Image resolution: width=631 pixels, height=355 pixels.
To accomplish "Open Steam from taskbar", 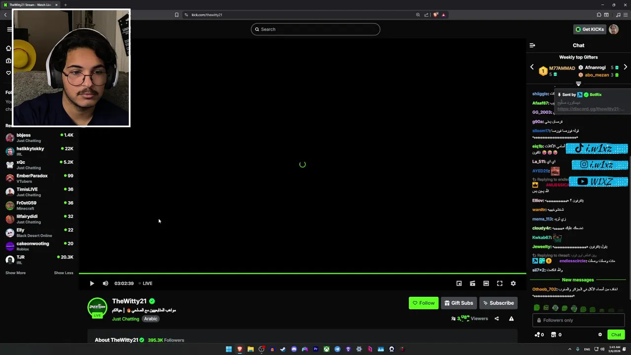I will (283, 349).
